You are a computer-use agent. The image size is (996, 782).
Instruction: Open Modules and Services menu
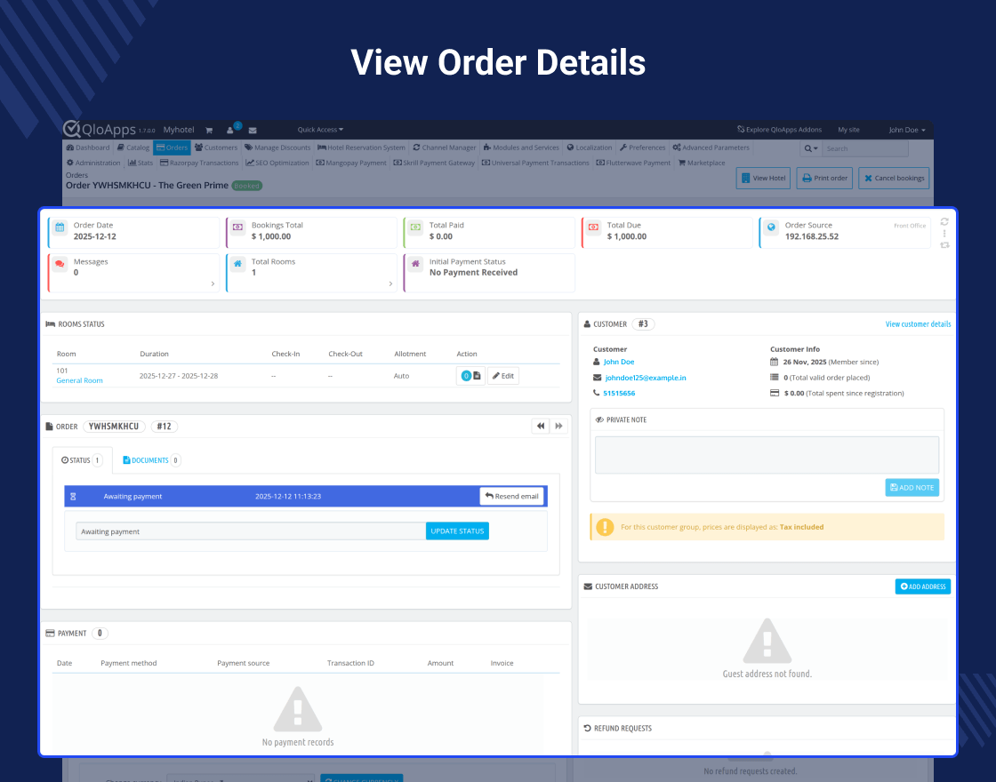point(521,148)
